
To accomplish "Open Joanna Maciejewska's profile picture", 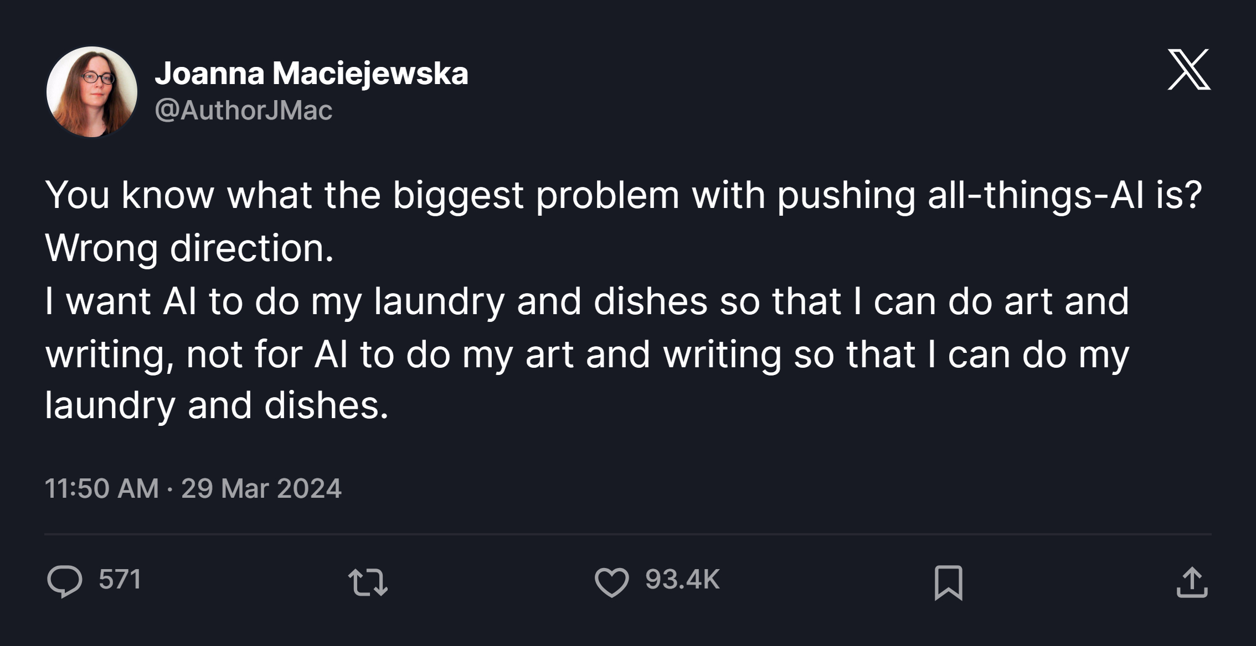I will tap(92, 92).
